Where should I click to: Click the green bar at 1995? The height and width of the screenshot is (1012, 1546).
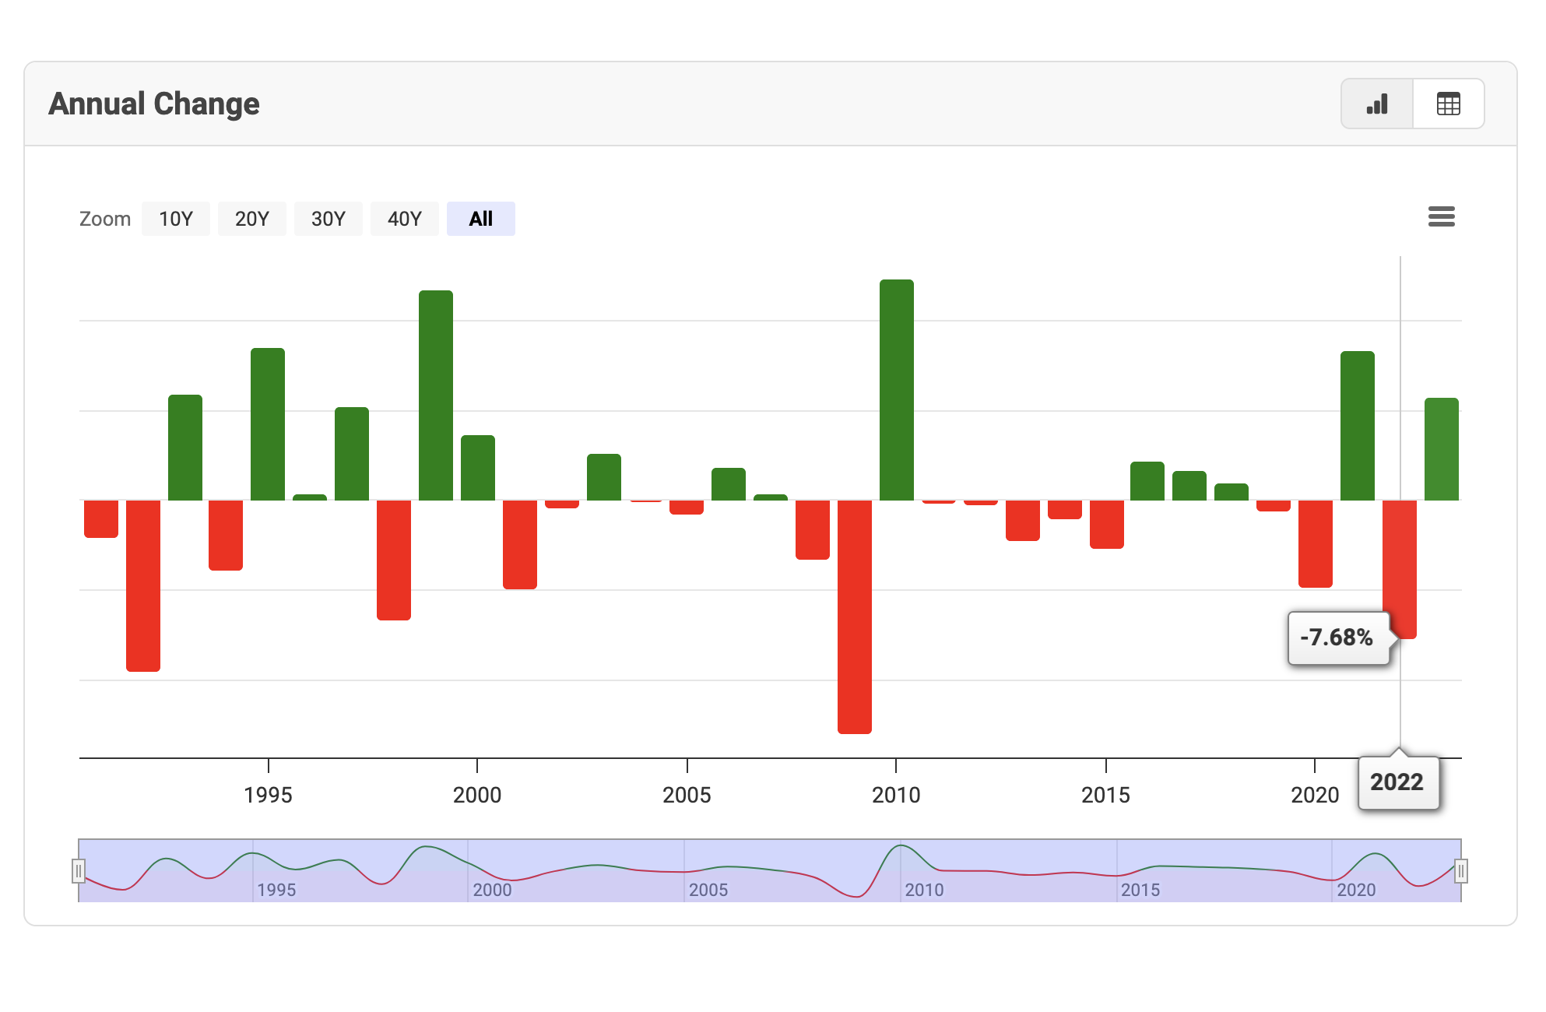[x=268, y=423]
